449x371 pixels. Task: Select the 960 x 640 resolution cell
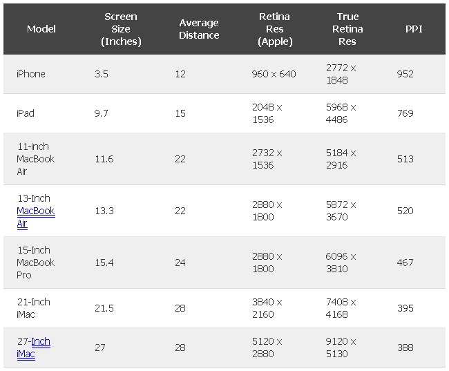274,74
